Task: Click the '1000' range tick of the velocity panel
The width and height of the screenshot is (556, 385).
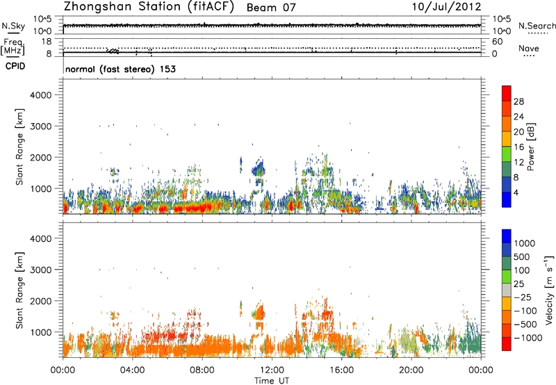Action: coord(41,332)
